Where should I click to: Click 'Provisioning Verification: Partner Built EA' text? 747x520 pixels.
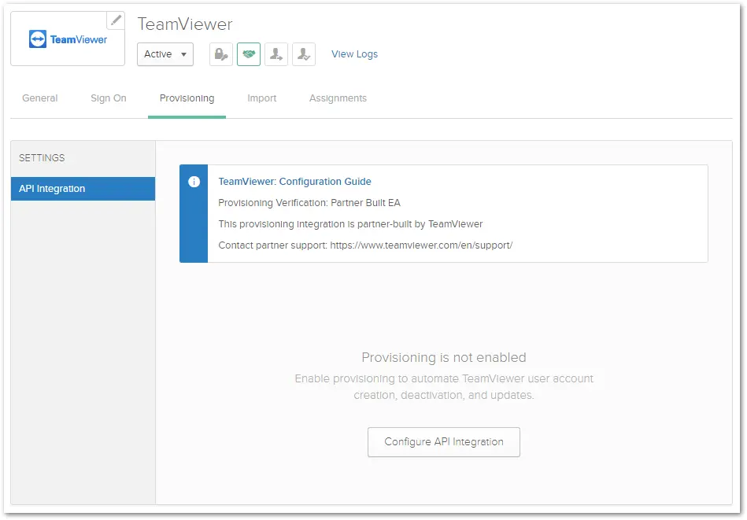pos(309,203)
